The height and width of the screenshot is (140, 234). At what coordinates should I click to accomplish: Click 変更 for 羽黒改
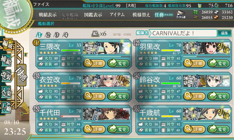tap(218, 63)
